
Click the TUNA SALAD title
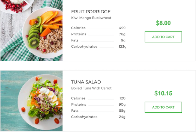point(86,82)
